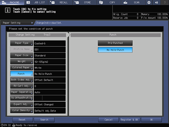Select the Punch setting button
Image resolution: width=169 pixels, height=127 pixels.
coord(22,74)
